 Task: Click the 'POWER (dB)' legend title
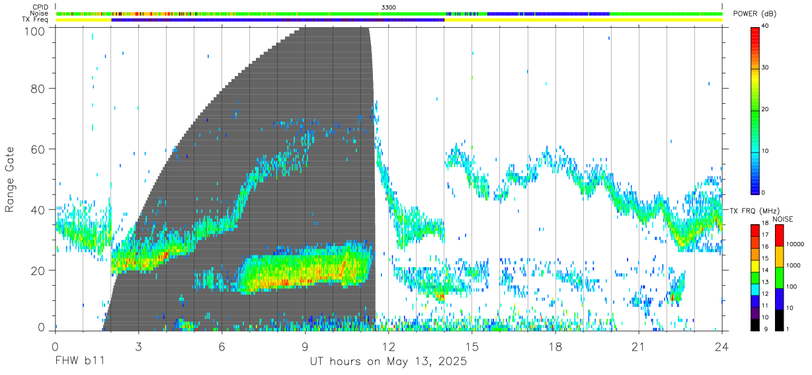pos(754,14)
